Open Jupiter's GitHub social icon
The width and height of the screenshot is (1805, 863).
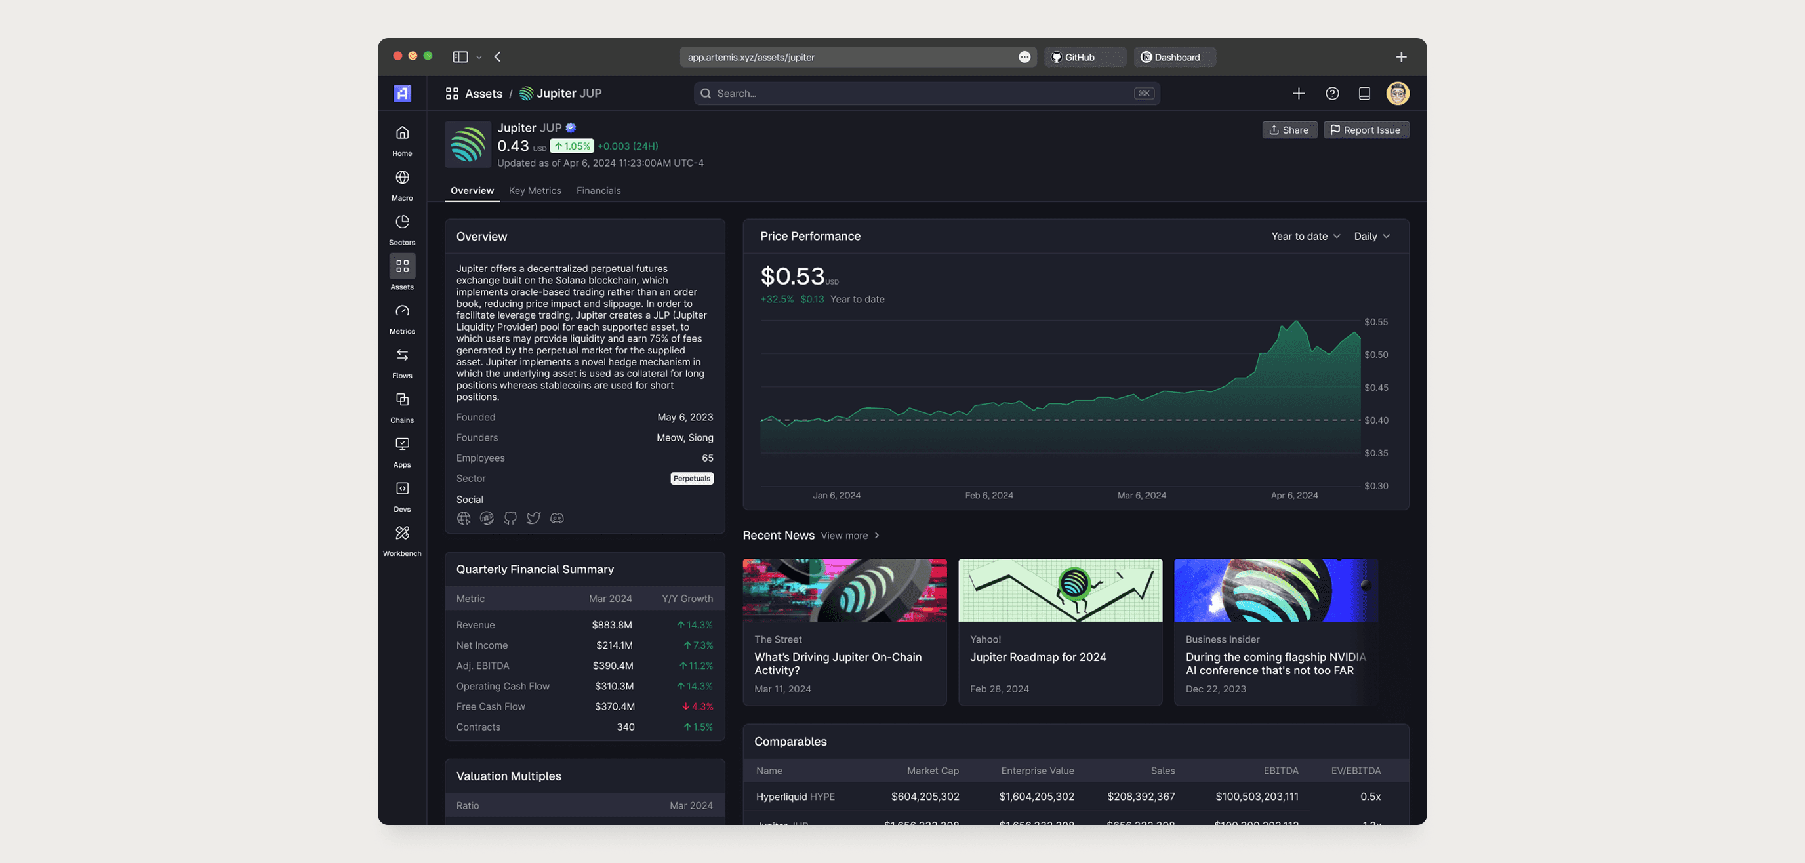pos(510,518)
